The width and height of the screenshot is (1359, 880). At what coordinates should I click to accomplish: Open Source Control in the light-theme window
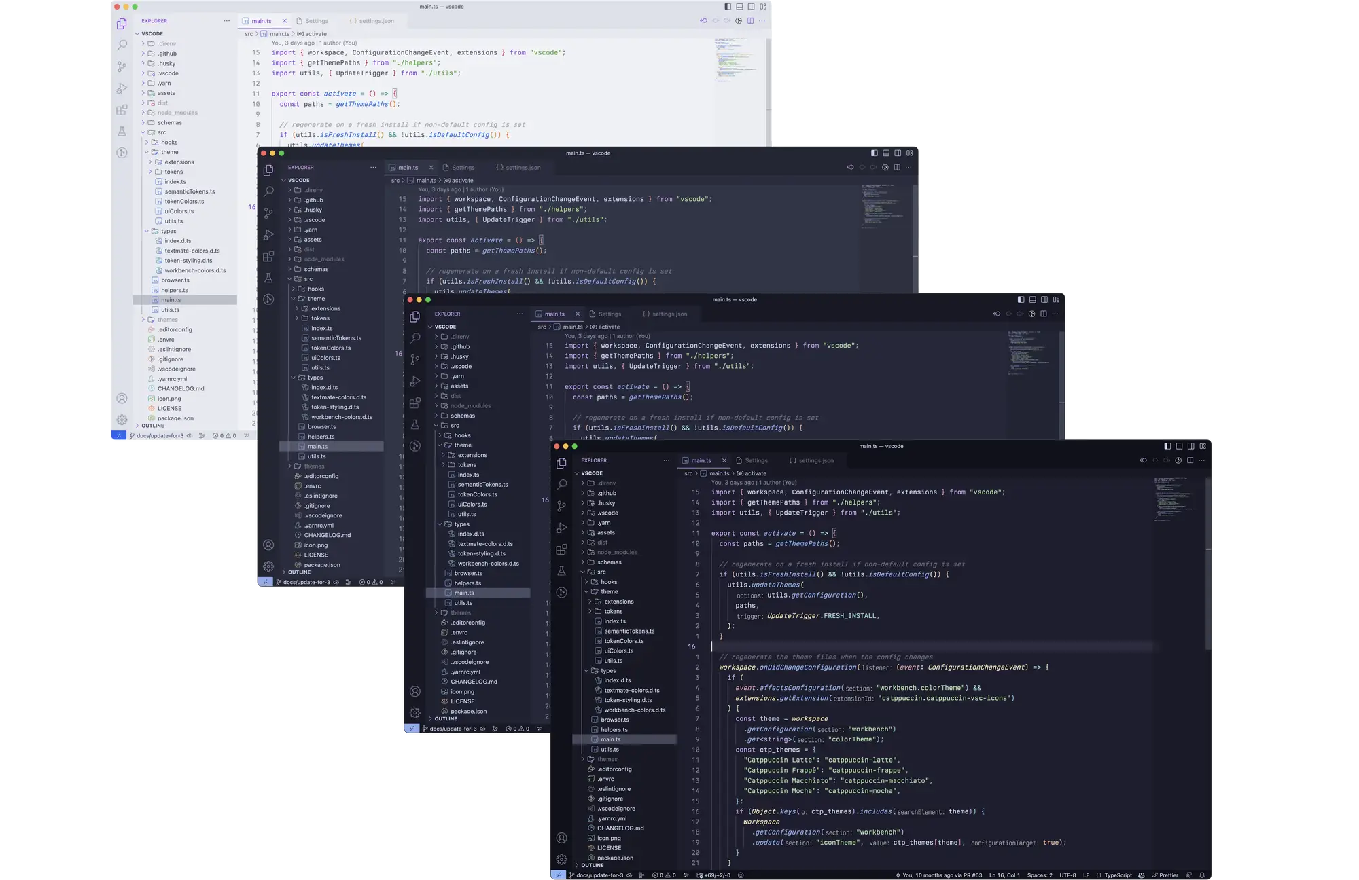tap(122, 67)
